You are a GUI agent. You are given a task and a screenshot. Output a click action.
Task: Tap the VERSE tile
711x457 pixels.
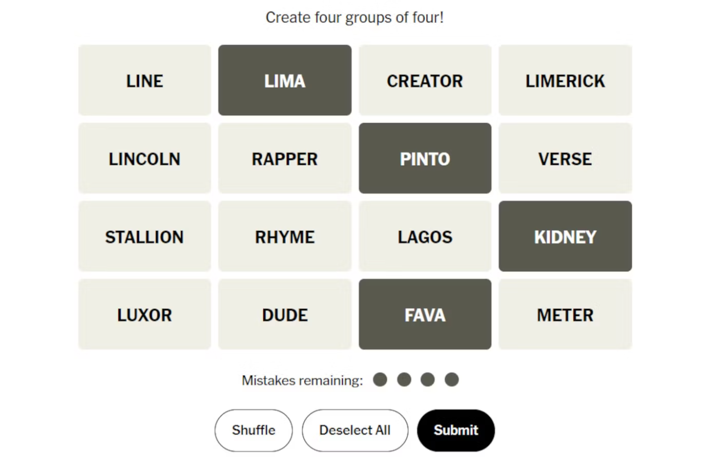(x=565, y=158)
